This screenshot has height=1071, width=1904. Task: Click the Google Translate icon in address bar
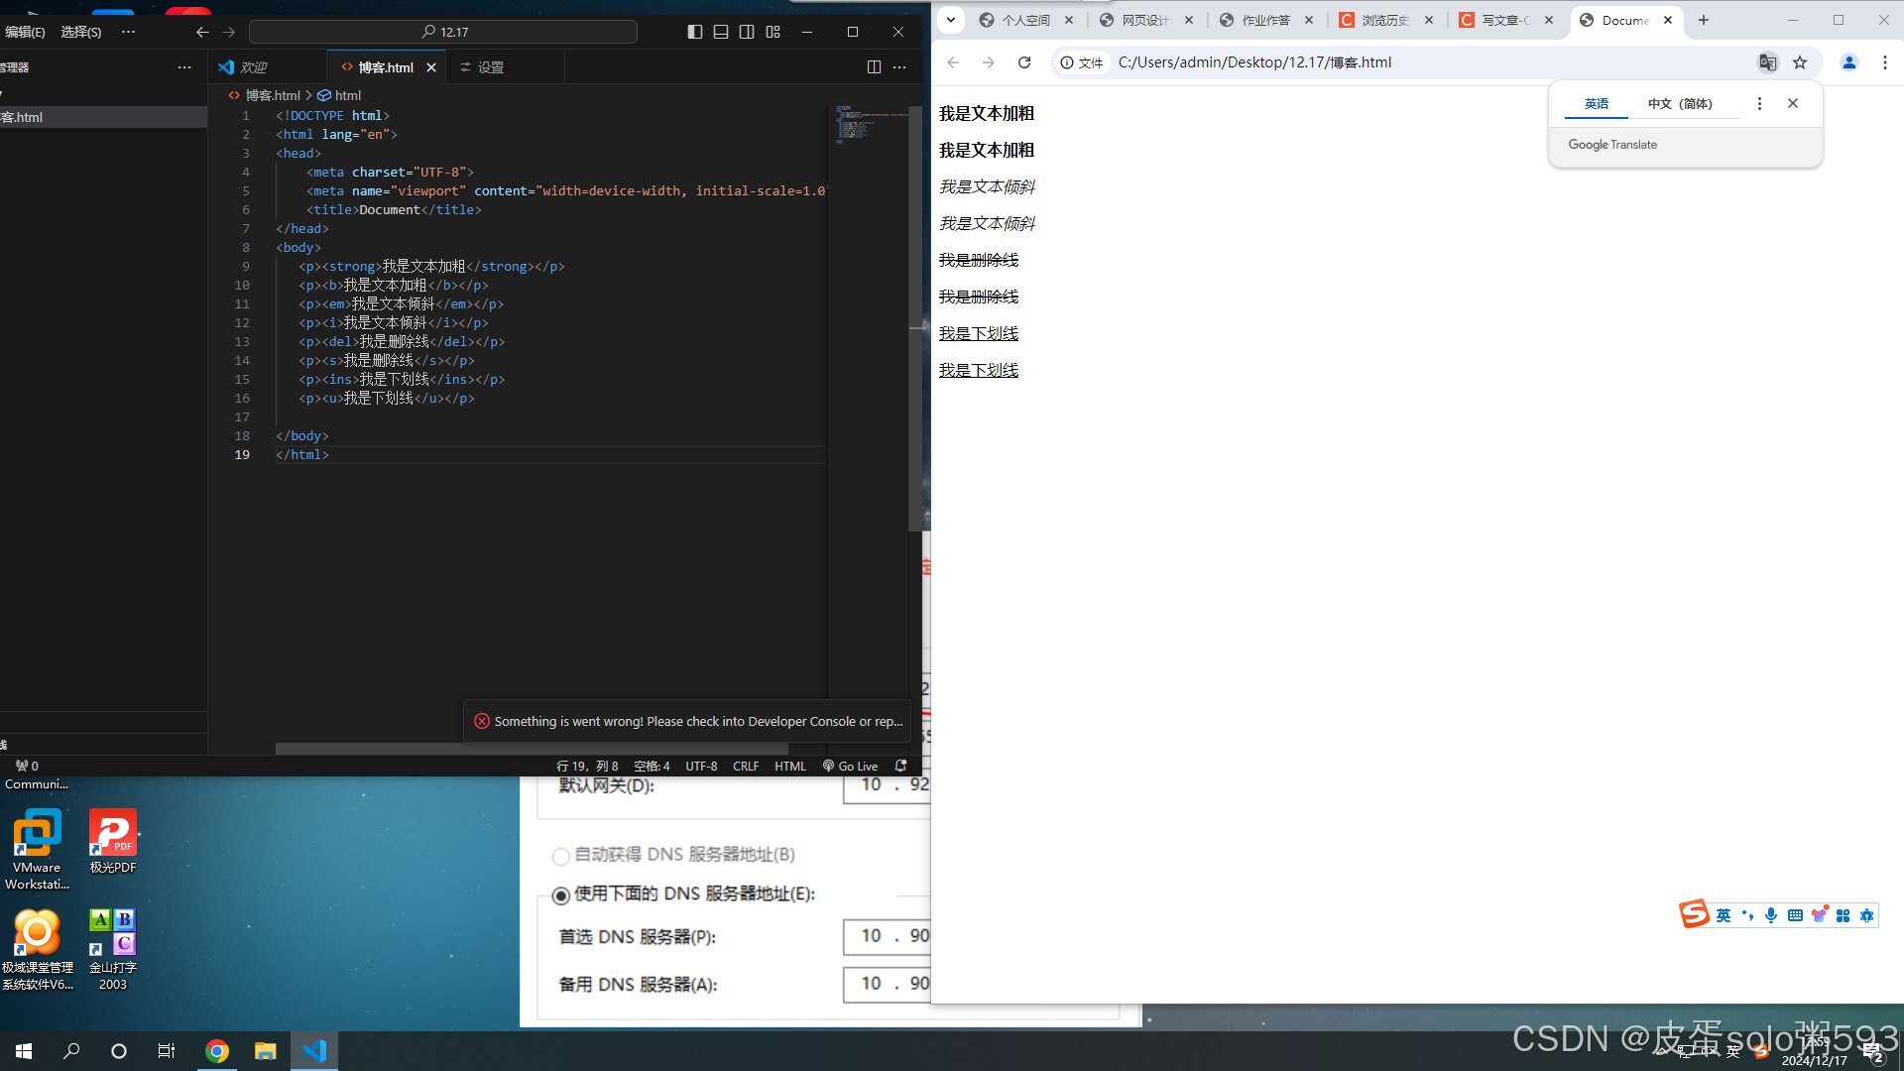pyautogui.click(x=1767, y=62)
